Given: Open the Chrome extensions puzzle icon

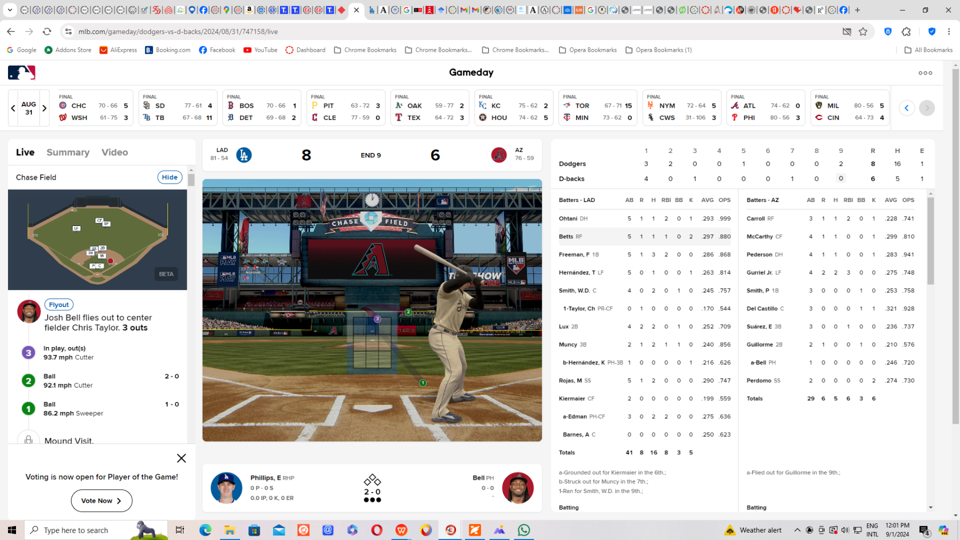Looking at the screenshot, I should [x=906, y=31].
